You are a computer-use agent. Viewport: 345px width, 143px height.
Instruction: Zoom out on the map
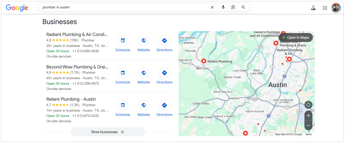coord(308,125)
